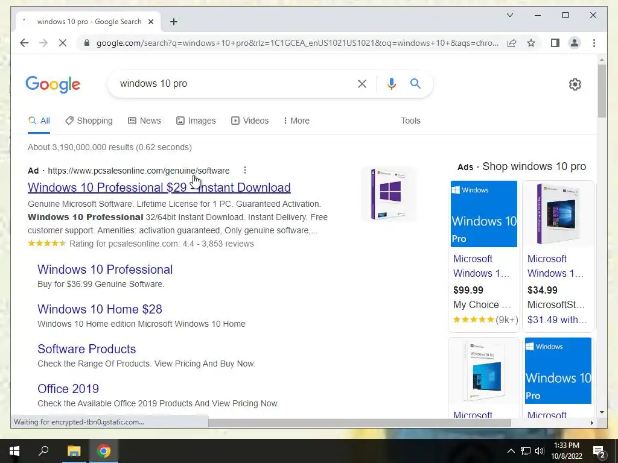Share this page from the address bar
Image resolution: width=618 pixels, height=463 pixels.
point(512,43)
